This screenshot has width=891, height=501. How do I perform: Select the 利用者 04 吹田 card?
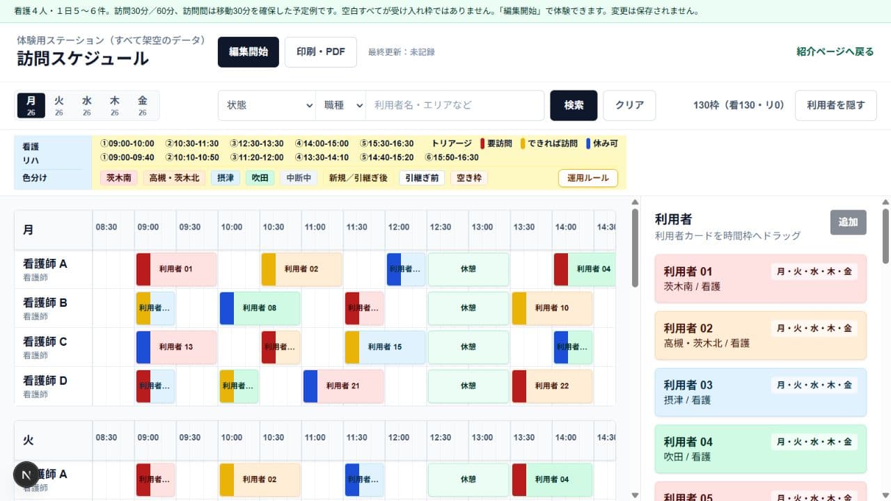[761, 449]
